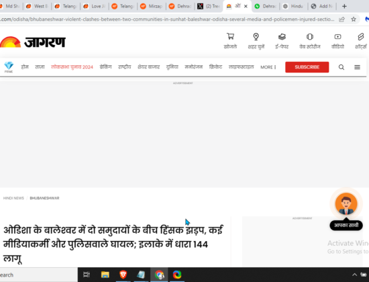Image resolution: width=369 pixels, height=282 pixels.
Task: Open the Manoranjan (entertainment) section
Action: tap(193, 67)
